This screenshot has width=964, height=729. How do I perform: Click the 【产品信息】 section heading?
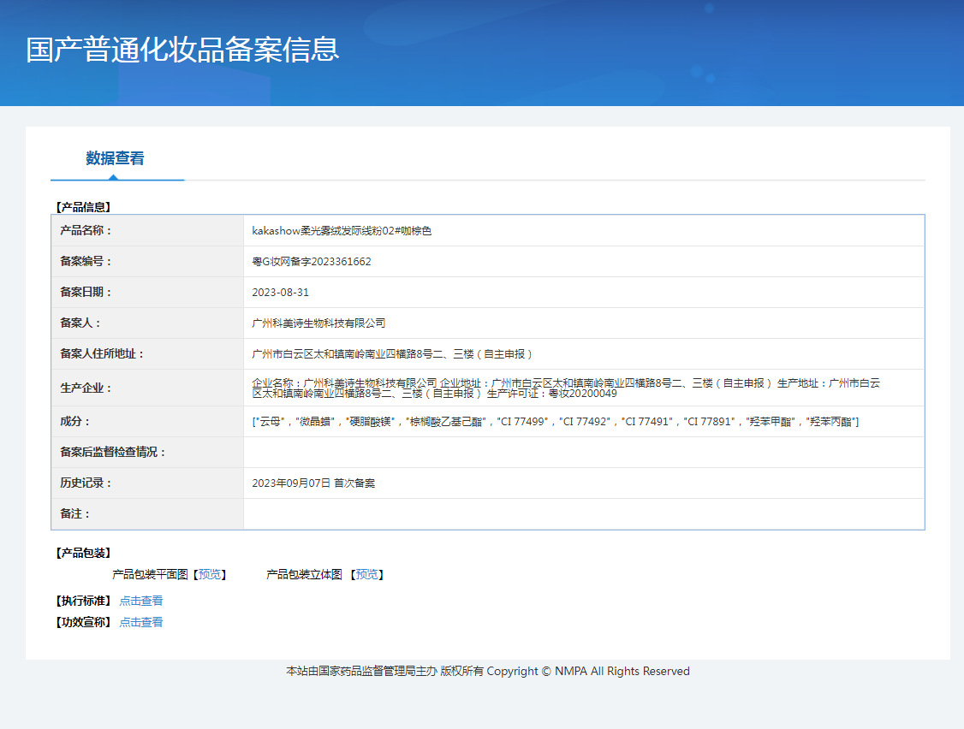83,207
